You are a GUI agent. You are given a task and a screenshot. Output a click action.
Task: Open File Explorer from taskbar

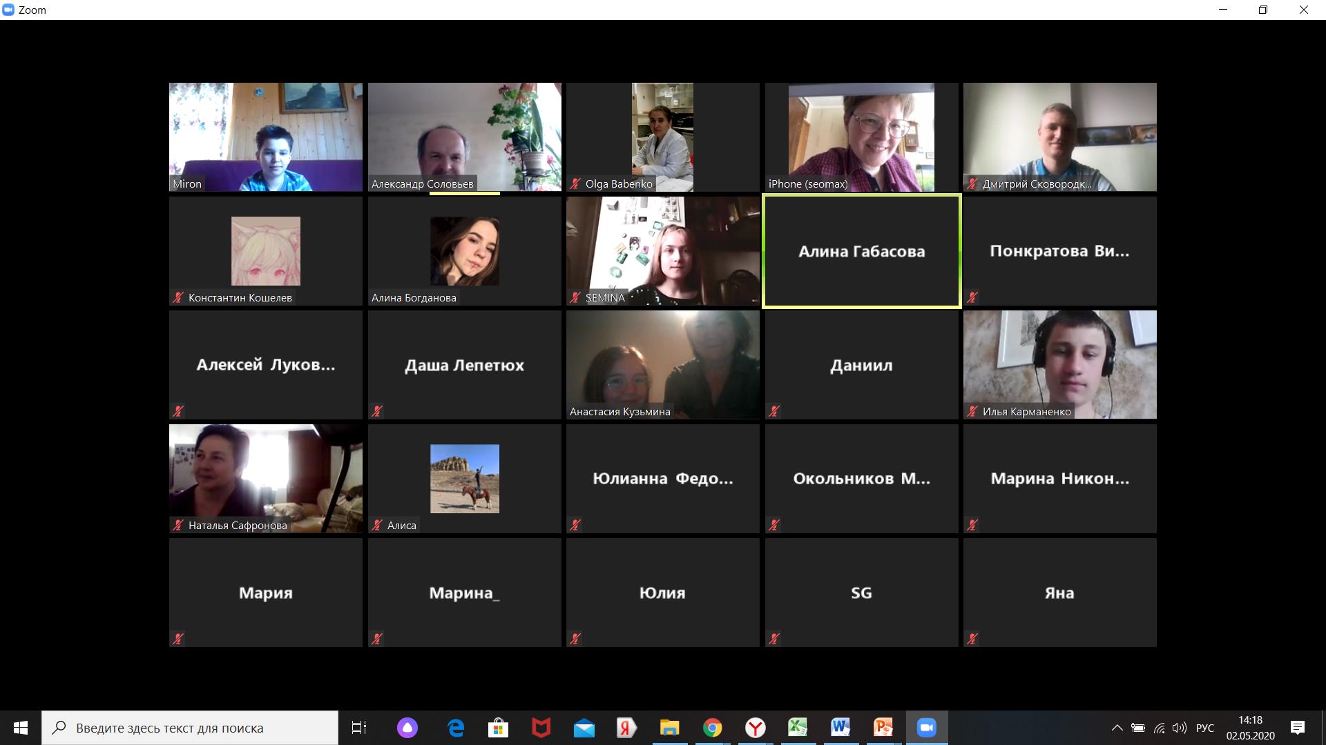point(669,728)
